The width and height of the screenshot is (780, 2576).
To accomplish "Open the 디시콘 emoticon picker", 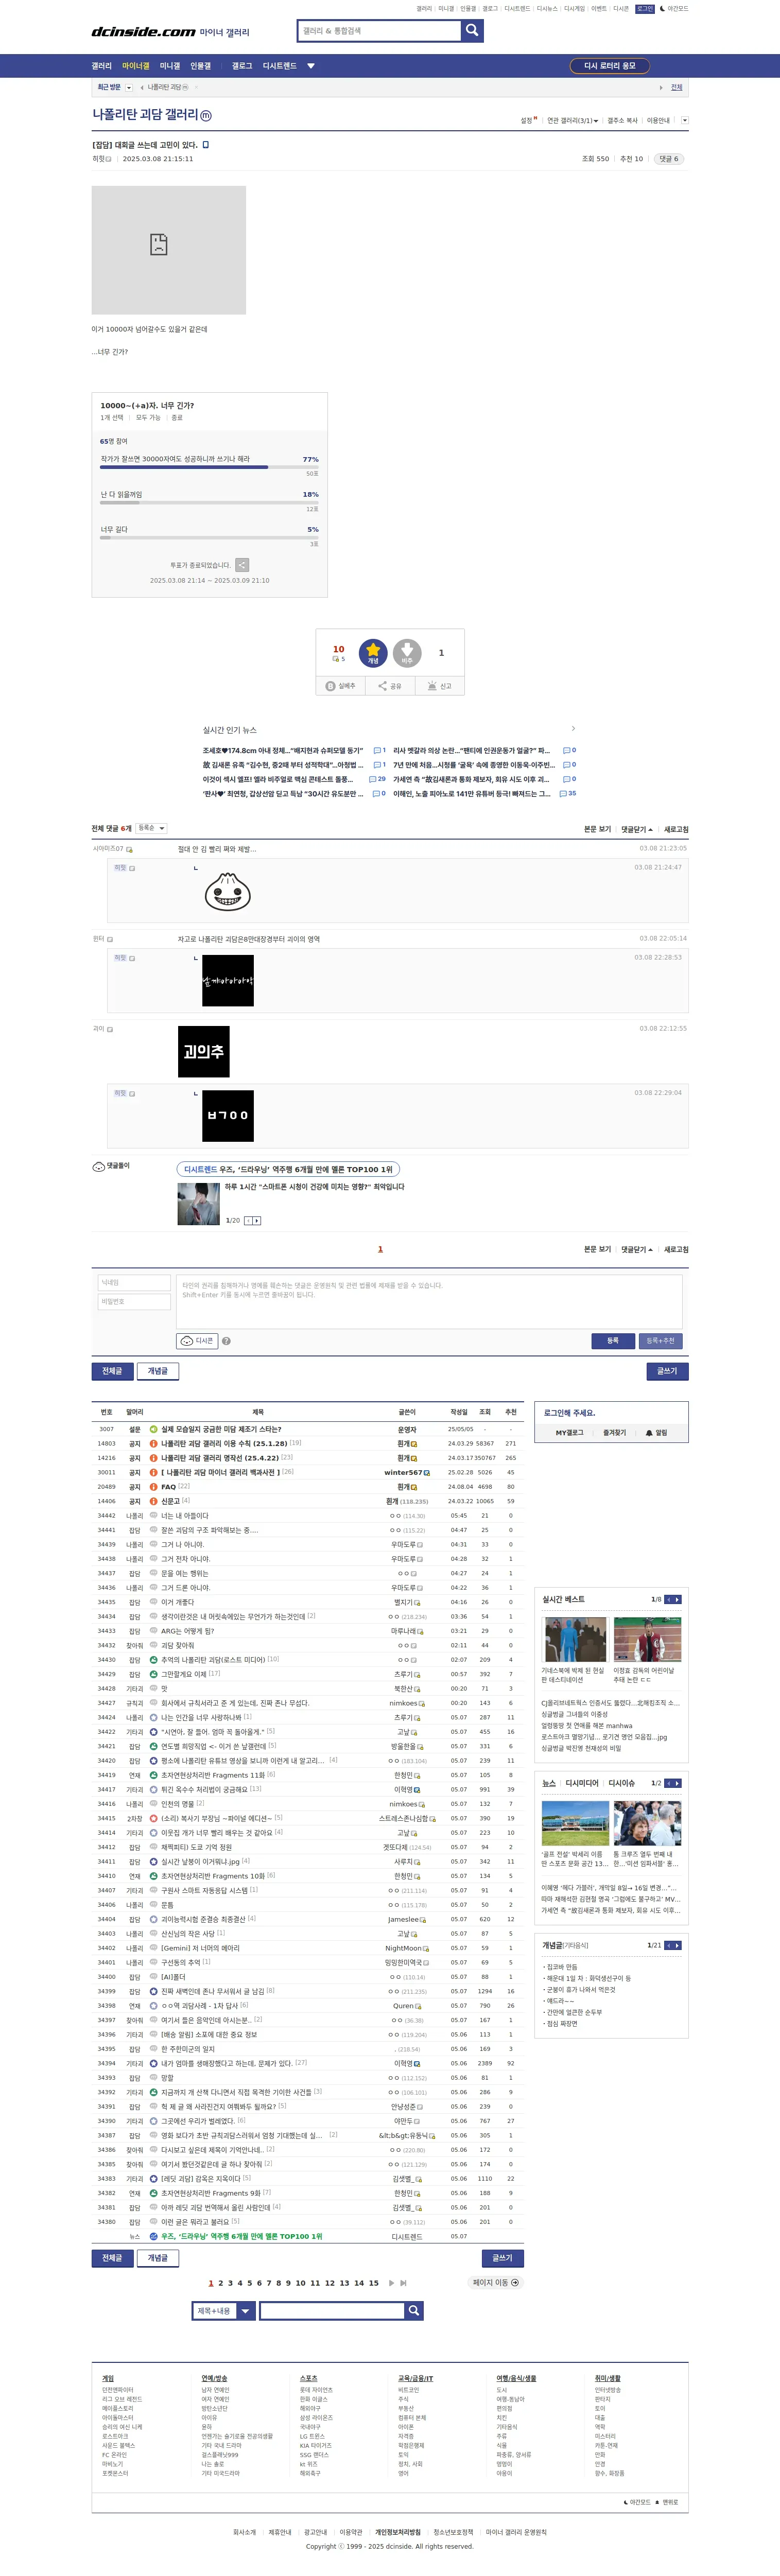I will click(x=198, y=1341).
